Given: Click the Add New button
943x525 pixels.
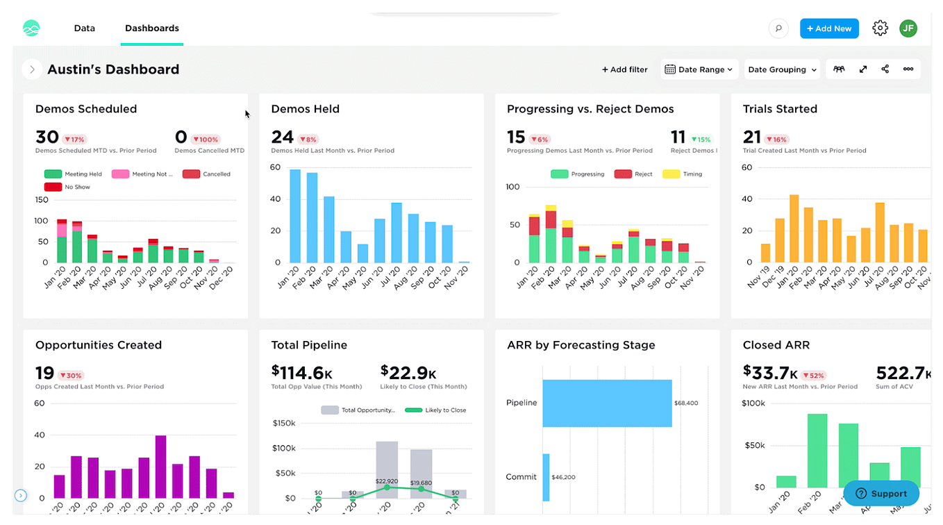Looking at the screenshot, I should (829, 28).
